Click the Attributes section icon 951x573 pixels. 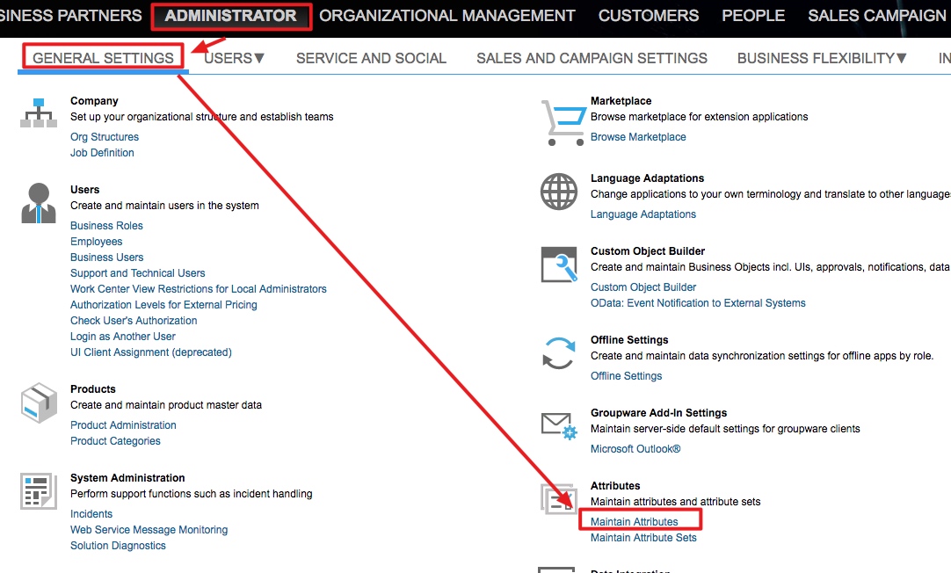coord(559,499)
